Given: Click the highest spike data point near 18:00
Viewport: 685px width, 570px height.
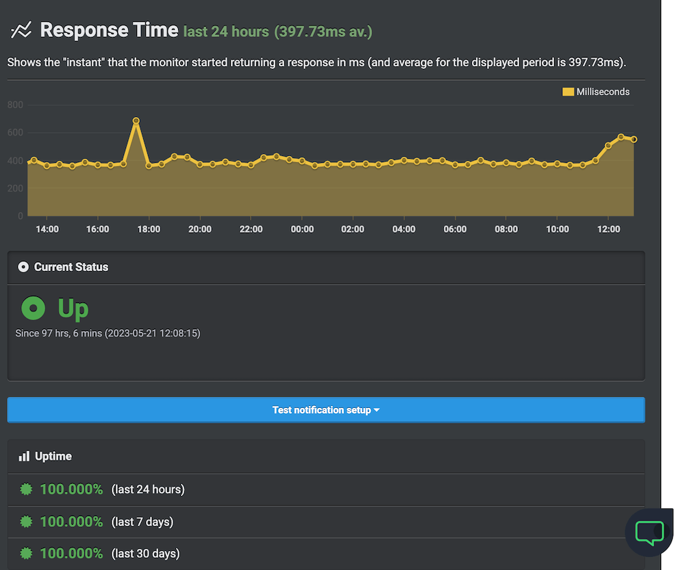Looking at the screenshot, I should (136, 121).
